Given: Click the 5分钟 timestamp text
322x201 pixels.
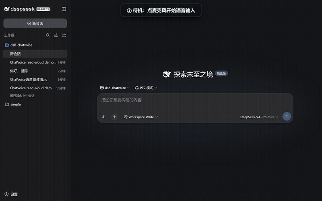Looking at the screenshot, I should (x=62, y=80).
